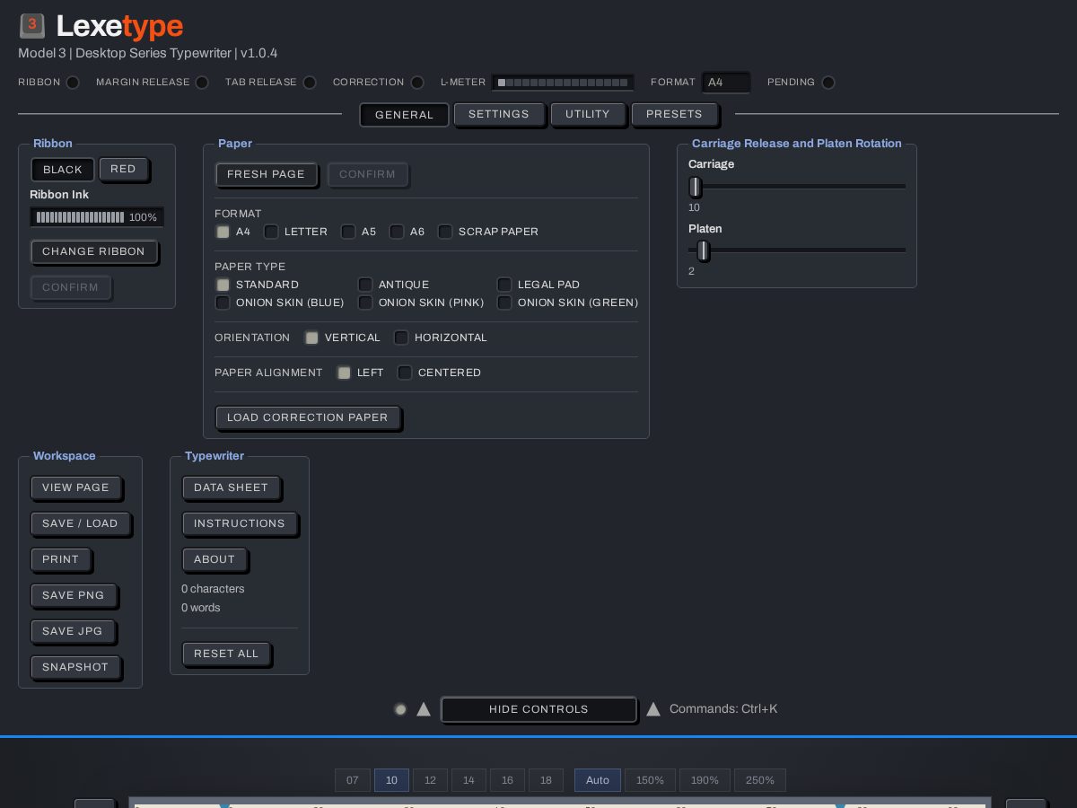This screenshot has width=1077, height=808.
Task: Select the RED ribbon button
Action: (123, 169)
